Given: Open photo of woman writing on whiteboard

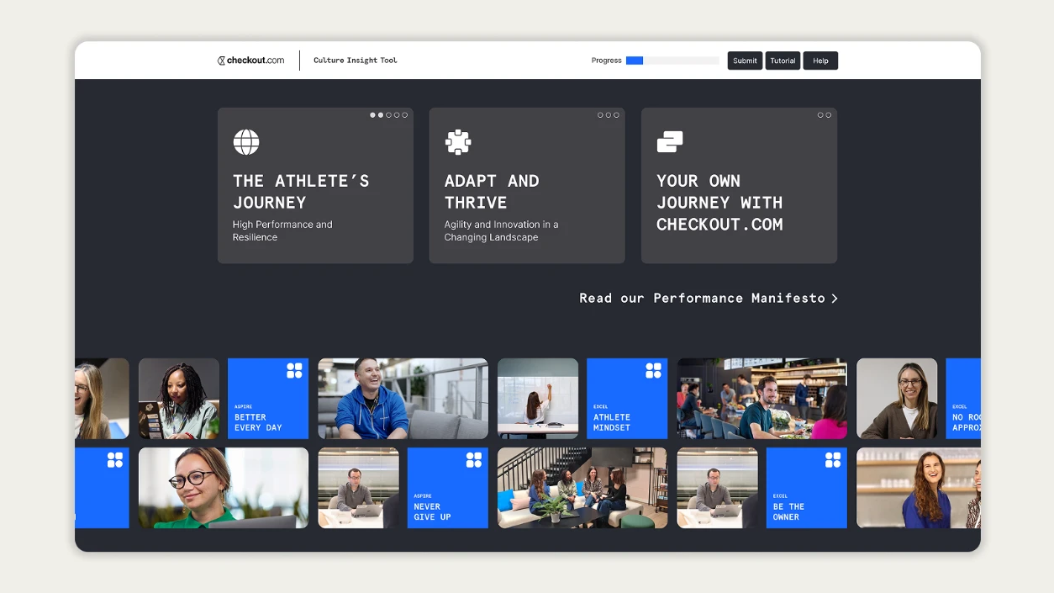Looking at the screenshot, I should [x=538, y=399].
